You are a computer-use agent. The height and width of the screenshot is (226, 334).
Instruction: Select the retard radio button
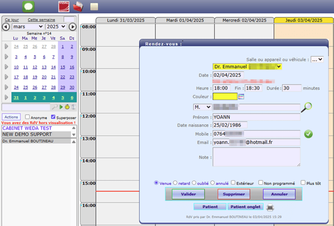click(175, 183)
